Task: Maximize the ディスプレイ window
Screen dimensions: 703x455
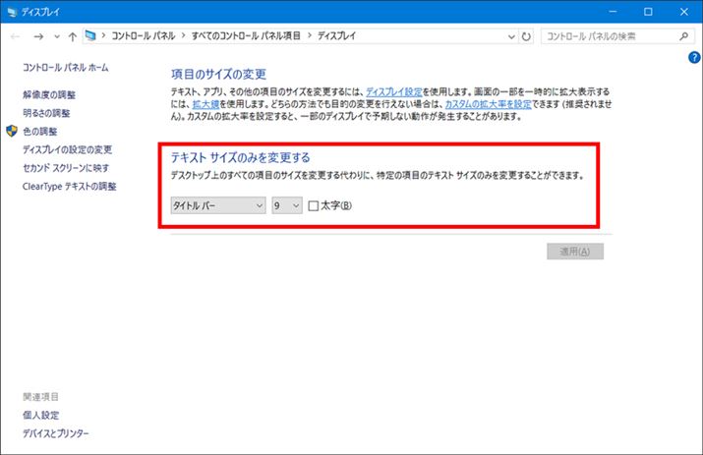Action: pos(648,12)
